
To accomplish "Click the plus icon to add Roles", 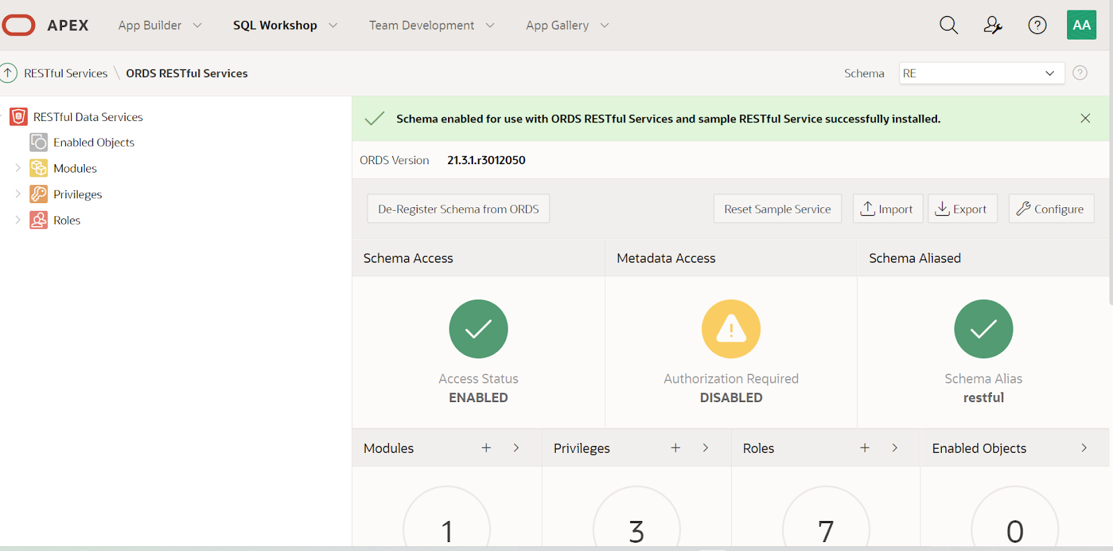I will (865, 448).
